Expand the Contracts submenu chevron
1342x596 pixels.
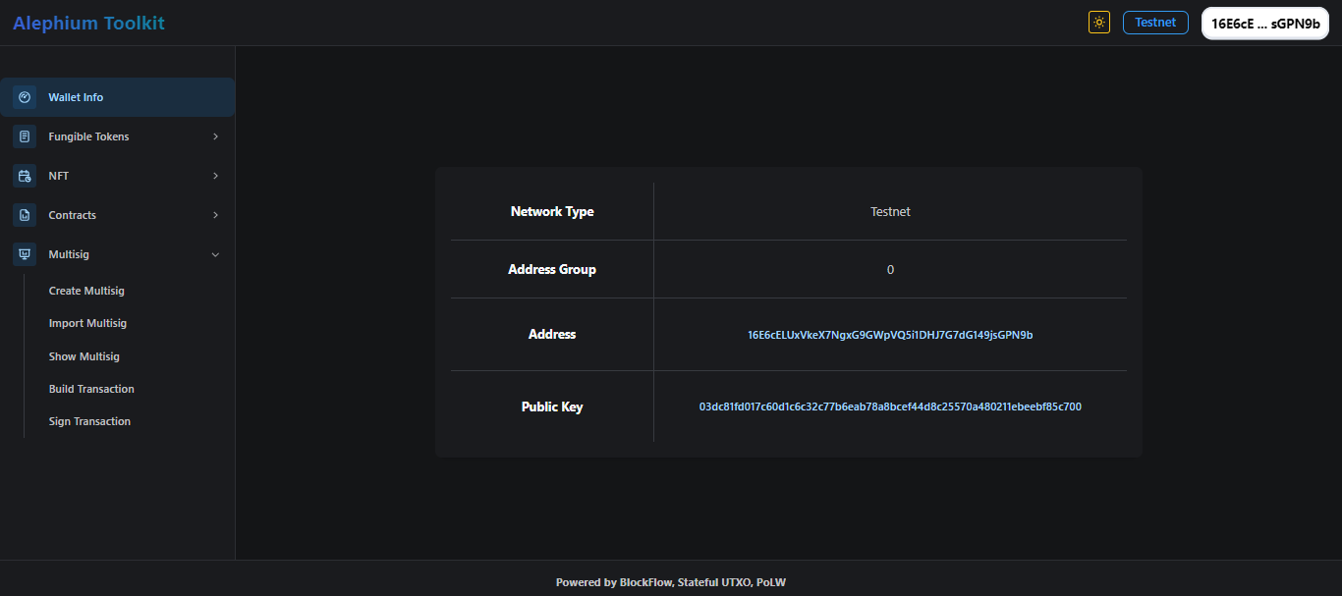215,215
